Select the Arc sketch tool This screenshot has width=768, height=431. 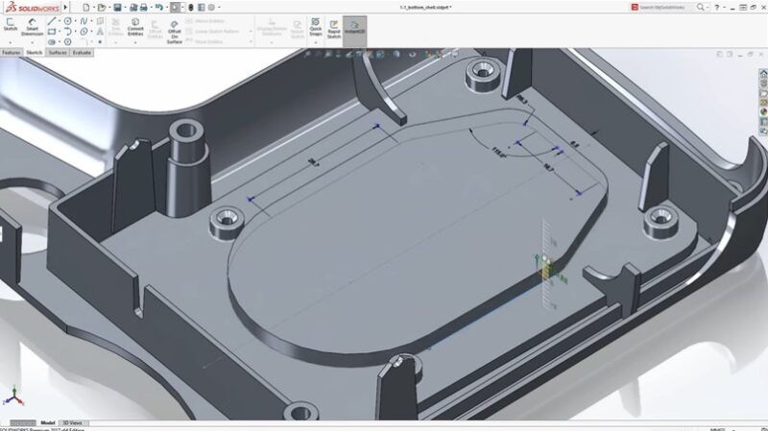point(67,32)
